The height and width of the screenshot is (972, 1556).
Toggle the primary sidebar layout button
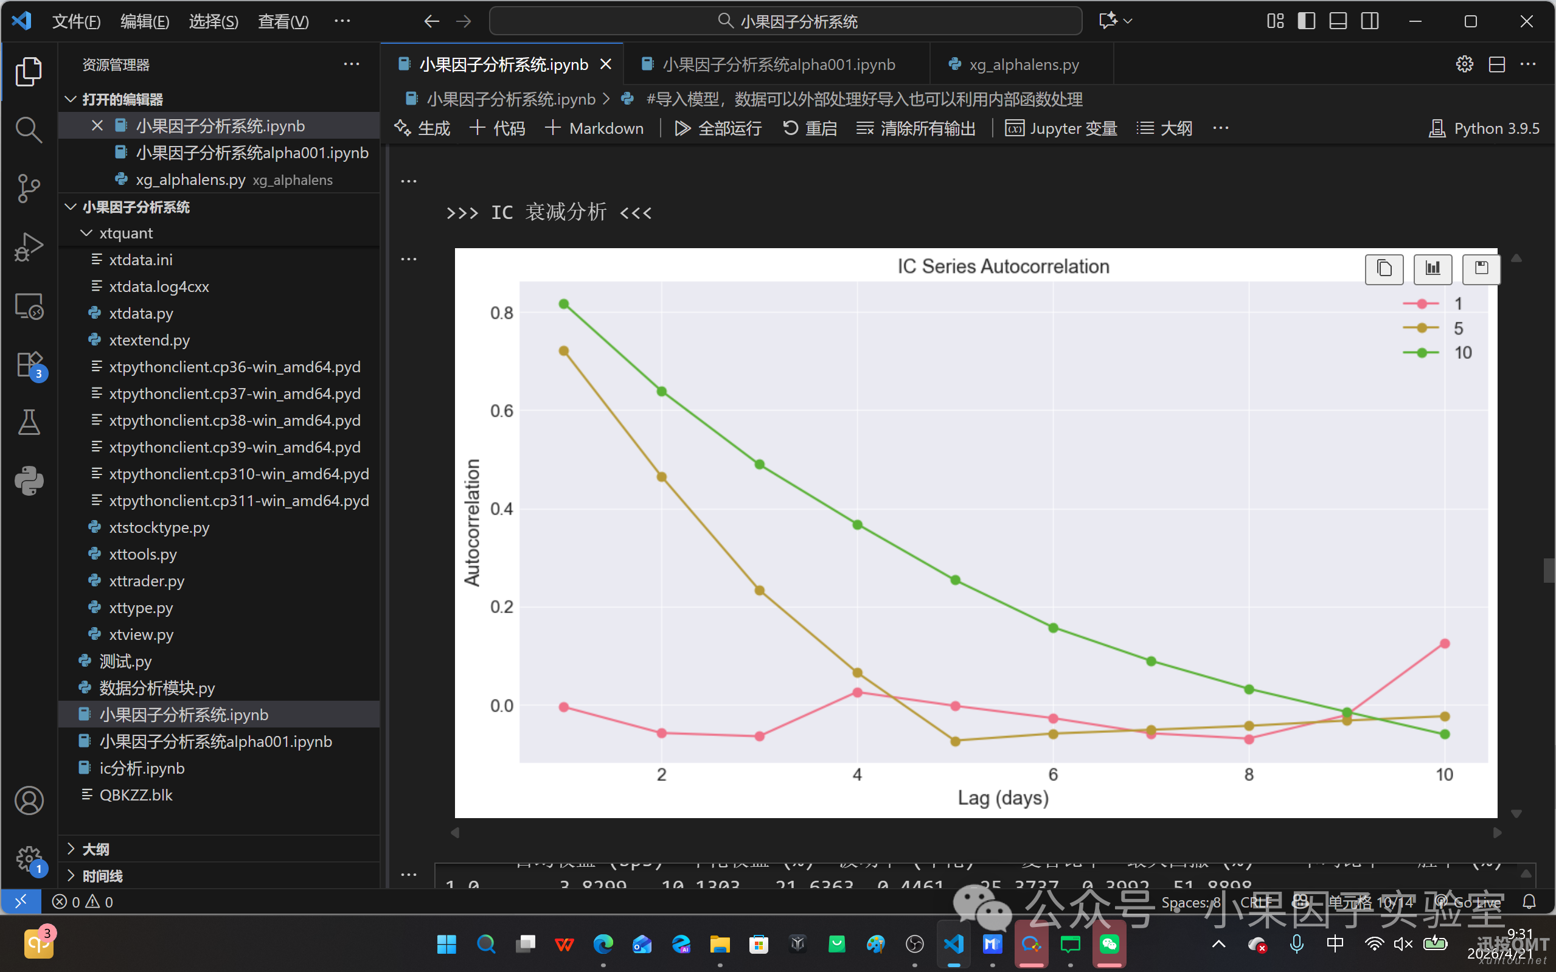1306,21
